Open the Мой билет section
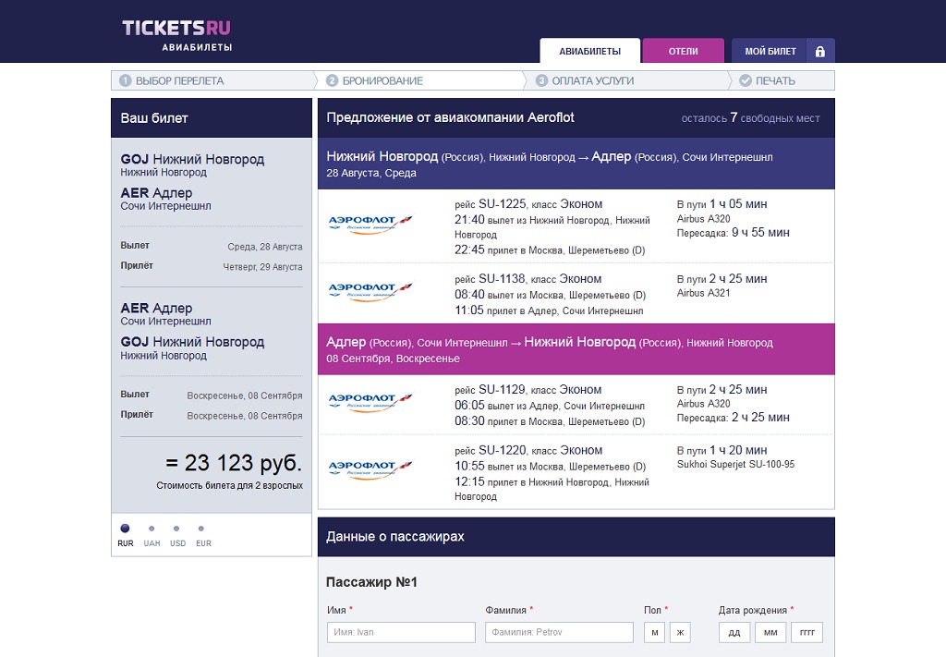 (770, 52)
